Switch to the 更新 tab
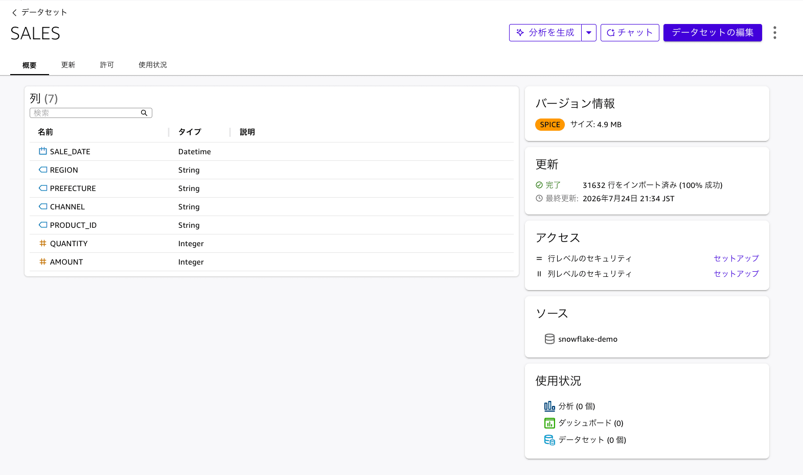Screen dimensions: 803x475 [x=68, y=65]
